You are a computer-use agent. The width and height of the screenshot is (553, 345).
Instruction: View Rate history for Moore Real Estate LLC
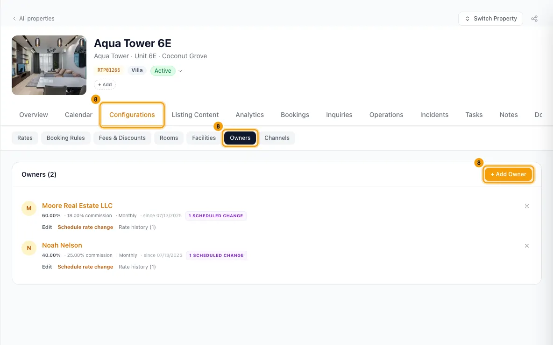[x=137, y=227]
